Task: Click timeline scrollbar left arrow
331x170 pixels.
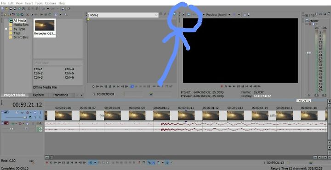Action: point(47,157)
